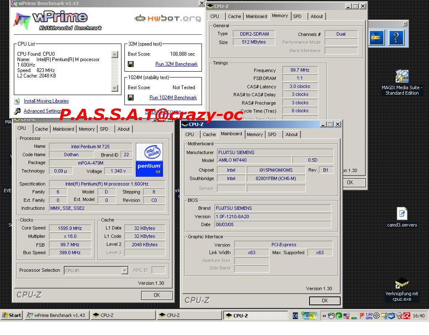Click the Multiplier value x 16.0

[x=70, y=236]
